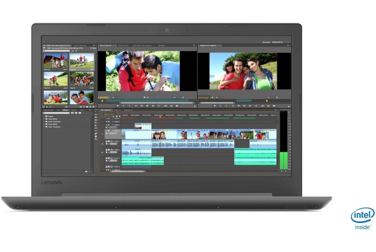Toggle Video 1 track eye visibility
Screen dimensions: 376x252
click(x=106, y=131)
